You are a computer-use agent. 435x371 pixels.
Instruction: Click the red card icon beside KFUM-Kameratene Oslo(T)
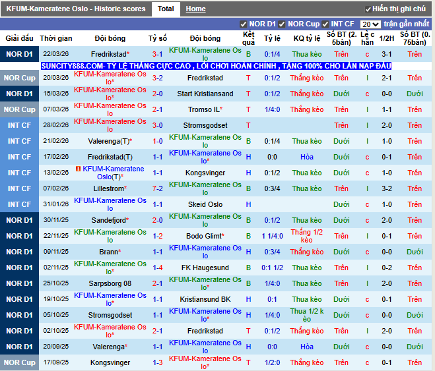(79, 169)
